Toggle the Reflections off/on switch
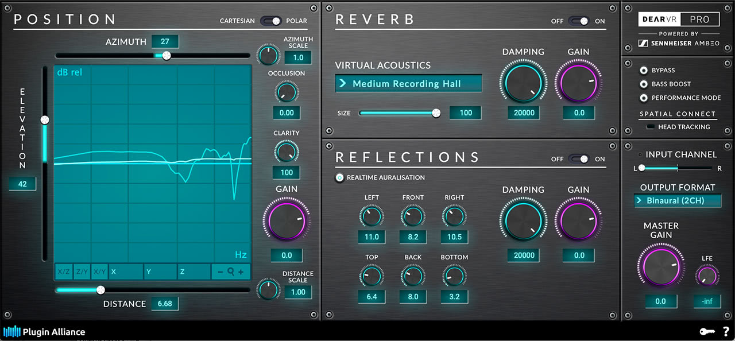 [579, 158]
